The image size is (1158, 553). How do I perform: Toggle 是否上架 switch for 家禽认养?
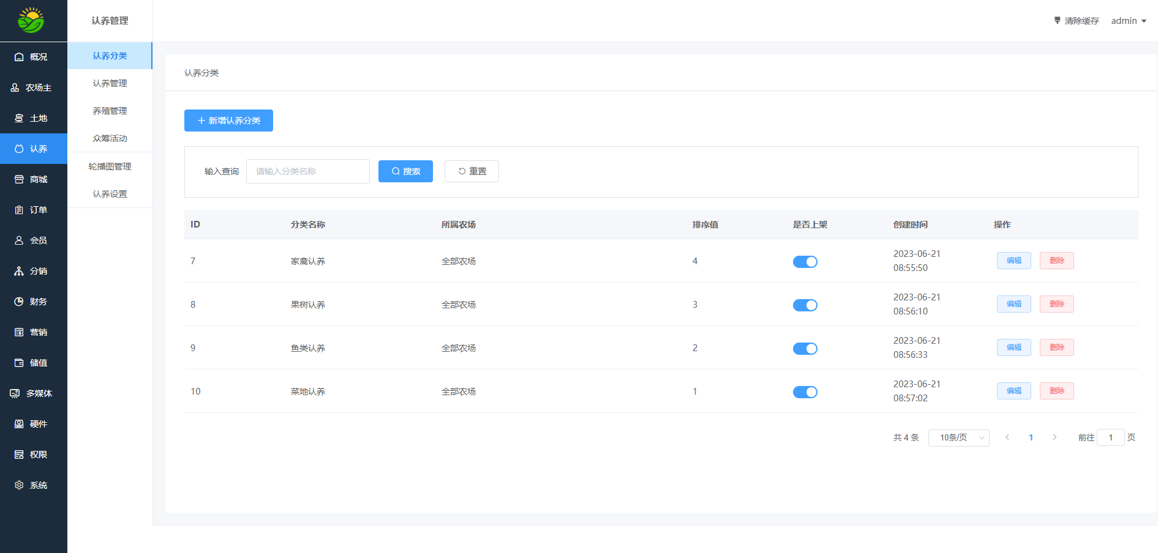(x=805, y=262)
